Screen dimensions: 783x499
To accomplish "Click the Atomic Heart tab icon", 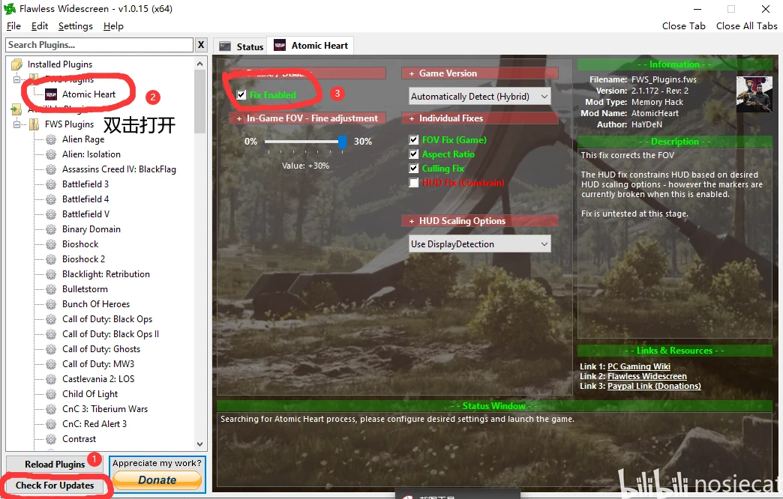I will 280,46.
